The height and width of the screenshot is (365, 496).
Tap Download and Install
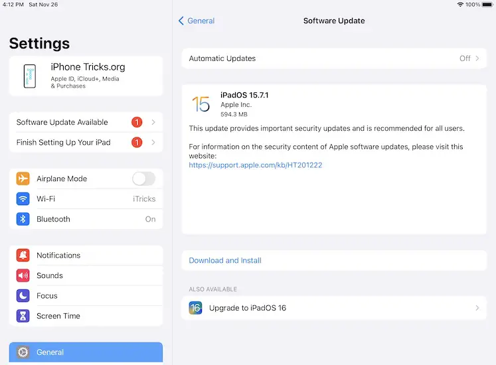click(225, 261)
